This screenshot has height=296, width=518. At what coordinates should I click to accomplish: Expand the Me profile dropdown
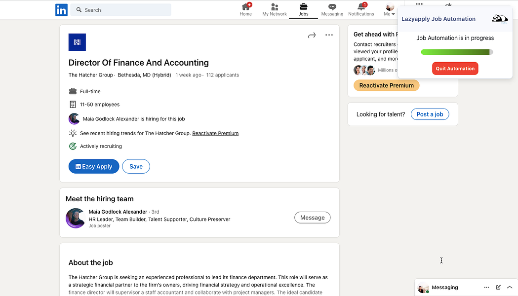click(x=390, y=9)
